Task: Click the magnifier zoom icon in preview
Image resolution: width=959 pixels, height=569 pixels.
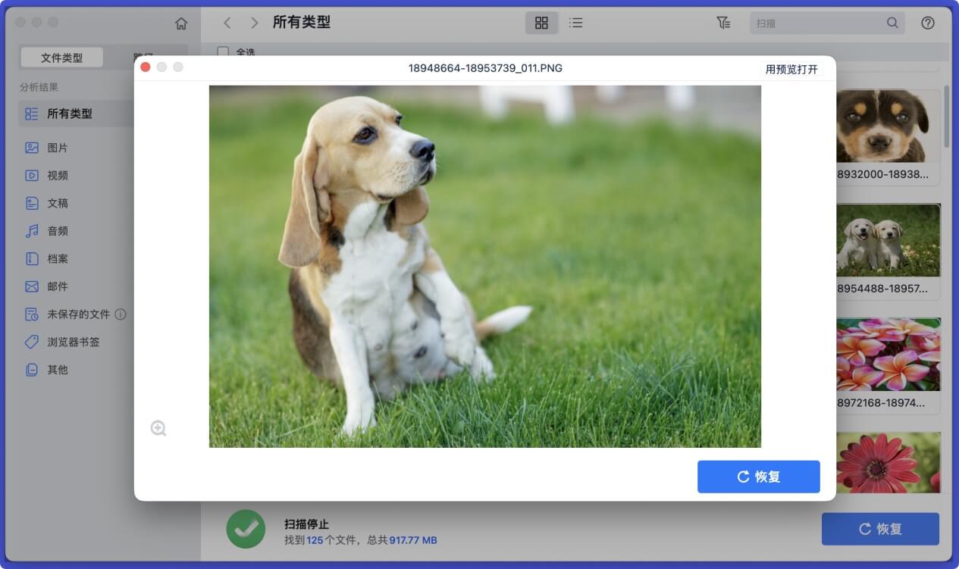Action: 158,428
